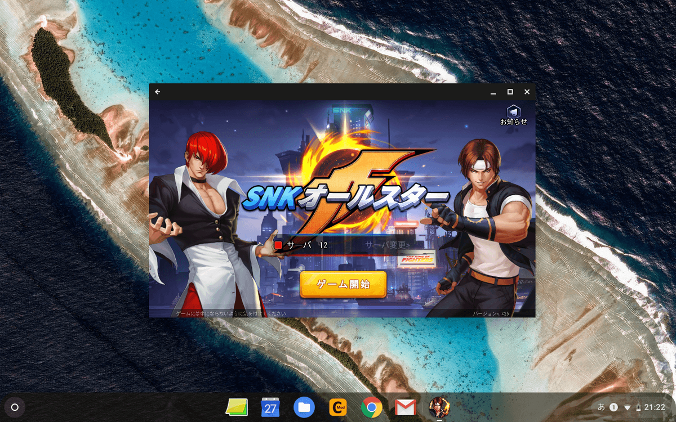Click the red server status indicator

[x=278, y=245]
